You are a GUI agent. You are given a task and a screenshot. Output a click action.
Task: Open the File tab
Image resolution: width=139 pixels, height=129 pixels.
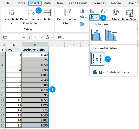[7, 3]
